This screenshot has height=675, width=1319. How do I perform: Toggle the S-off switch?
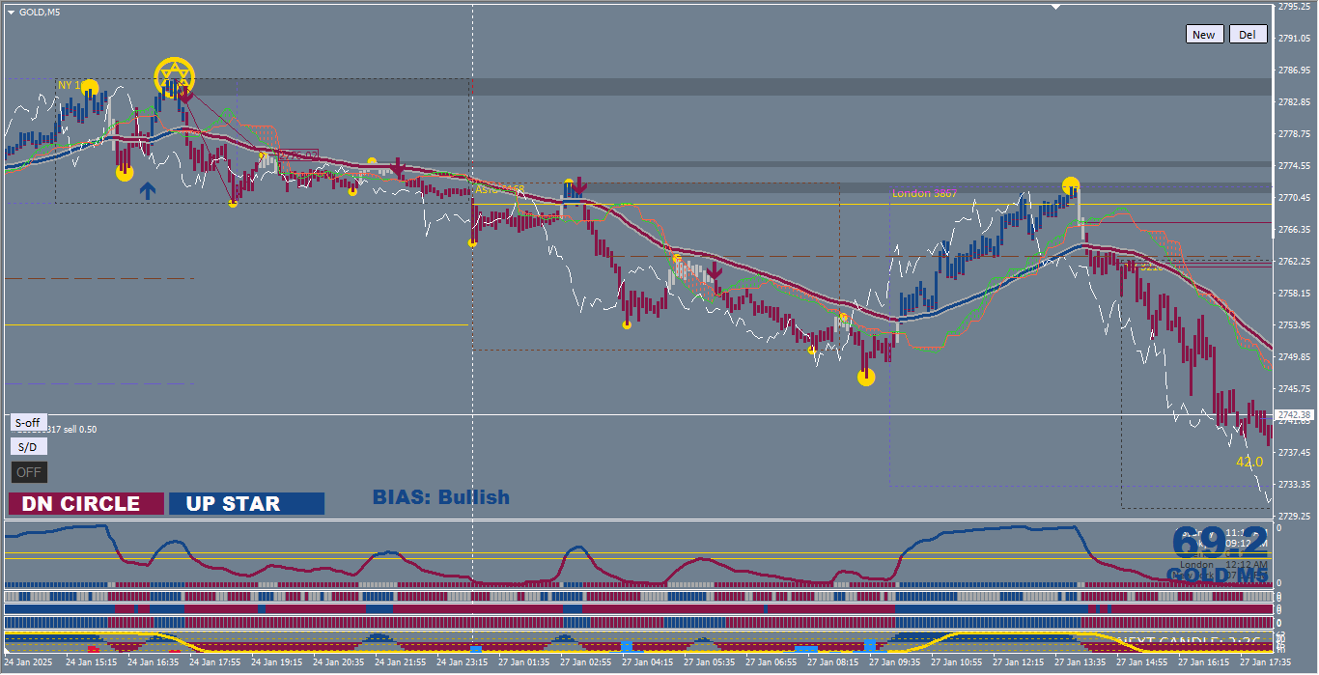[28, 423]
